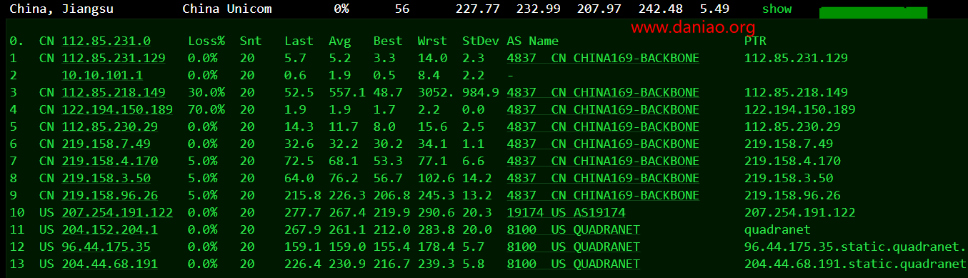This screenshot has width=968, height=278.
Task: Select the "China, Jiangsu" location text
Action: point(61,9)
